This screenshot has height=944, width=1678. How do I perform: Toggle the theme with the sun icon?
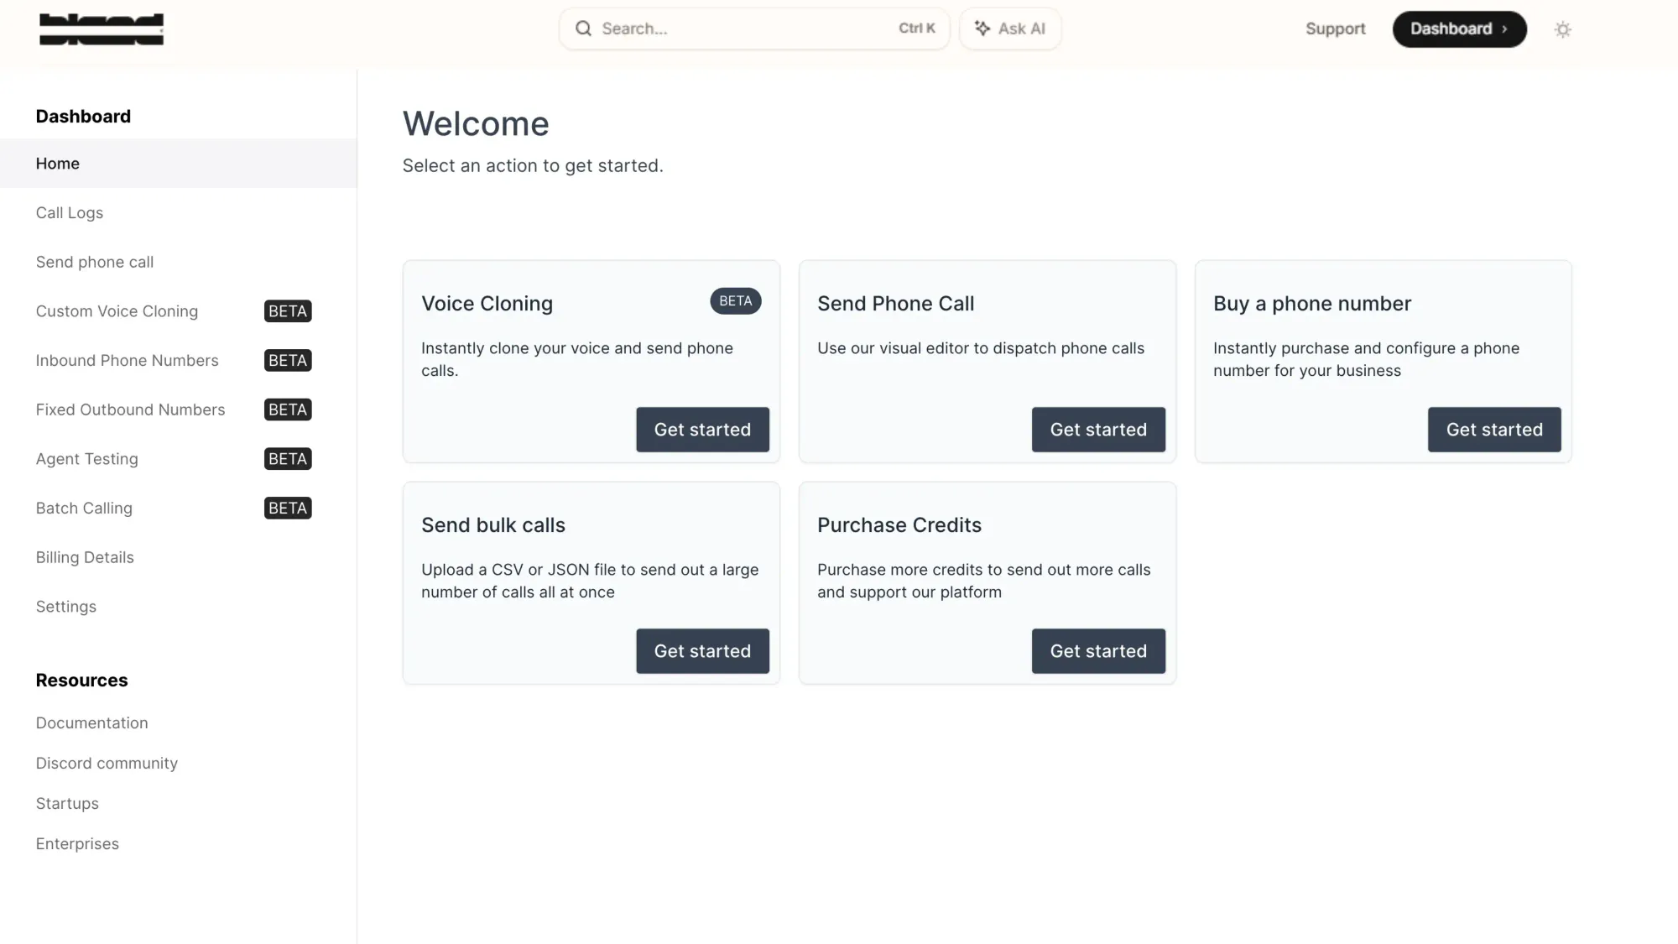click(1562, 29)
